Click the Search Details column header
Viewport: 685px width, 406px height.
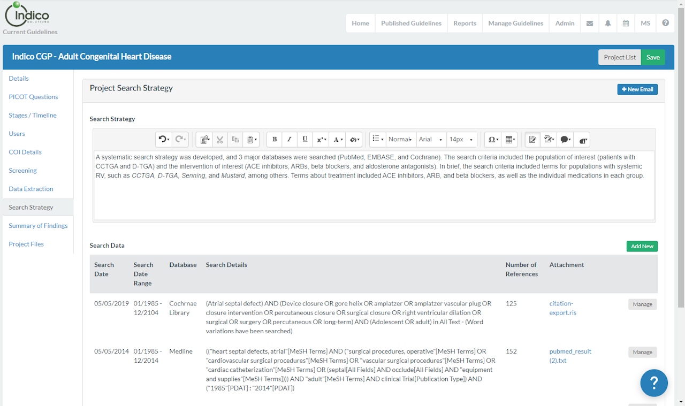(226, 265)
